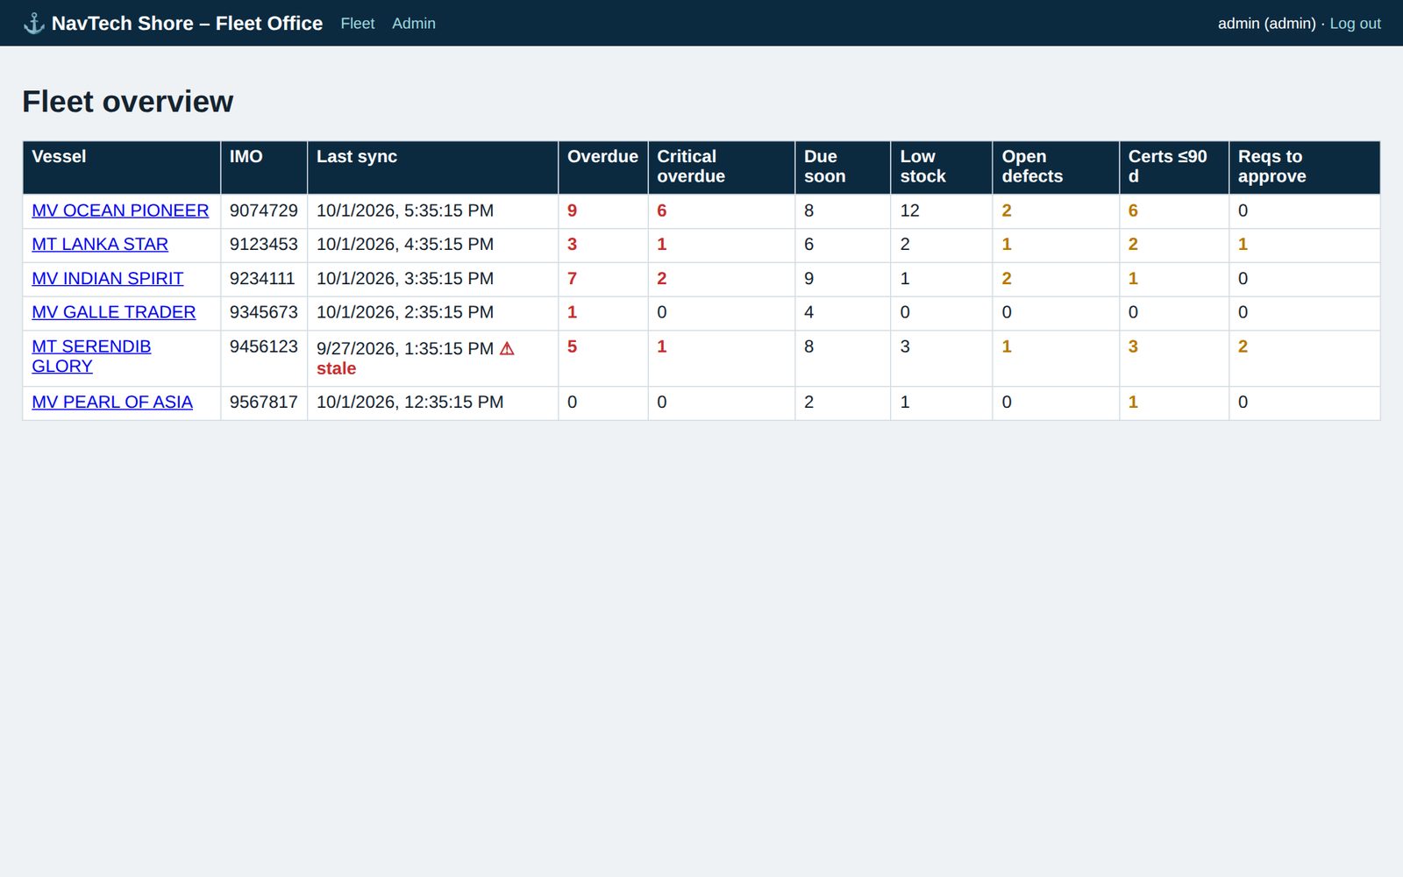Select IMO number 9074729
The image size is (1403, 877).
pyautogui.click(x=264, y=210)
